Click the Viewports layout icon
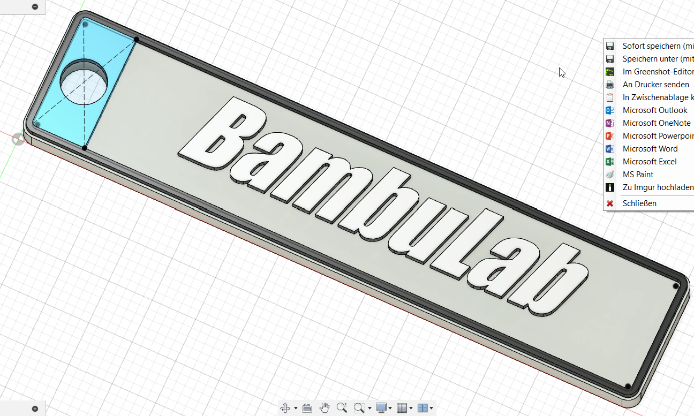Screen dimensions: 694x416 422,408
